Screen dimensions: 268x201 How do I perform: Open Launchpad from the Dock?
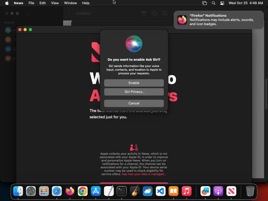44,191
